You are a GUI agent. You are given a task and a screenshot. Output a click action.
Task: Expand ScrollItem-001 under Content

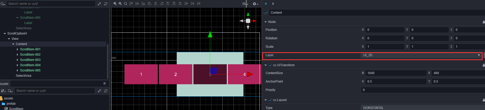17,49
